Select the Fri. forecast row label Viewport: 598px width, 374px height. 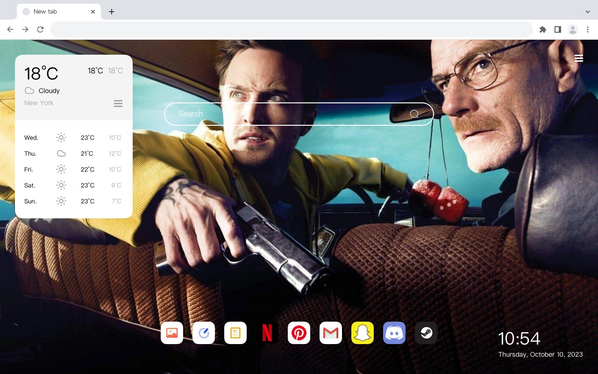[x=28, y=169]
